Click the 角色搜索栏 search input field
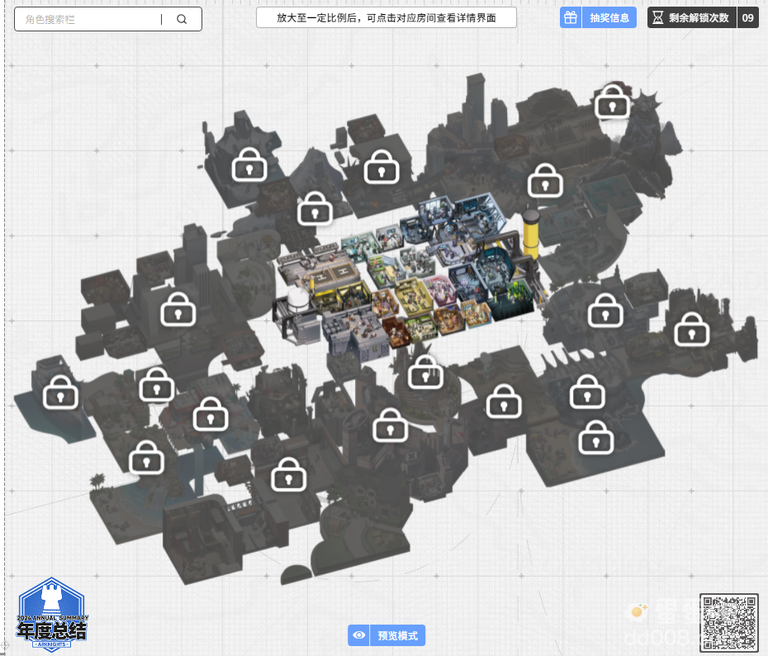The image size is (768, 656). [x=108, y=19]
